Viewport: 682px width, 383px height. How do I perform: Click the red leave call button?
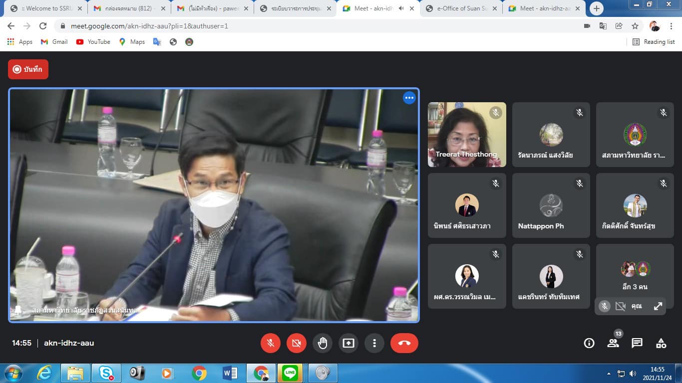[404, 343]
